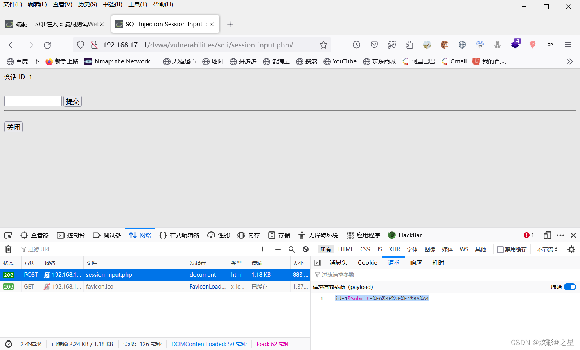Viewport: 580px width, 350px height.
Task: Open the 历史 menu
Action: pyautogui.click(x=88, y=4)
